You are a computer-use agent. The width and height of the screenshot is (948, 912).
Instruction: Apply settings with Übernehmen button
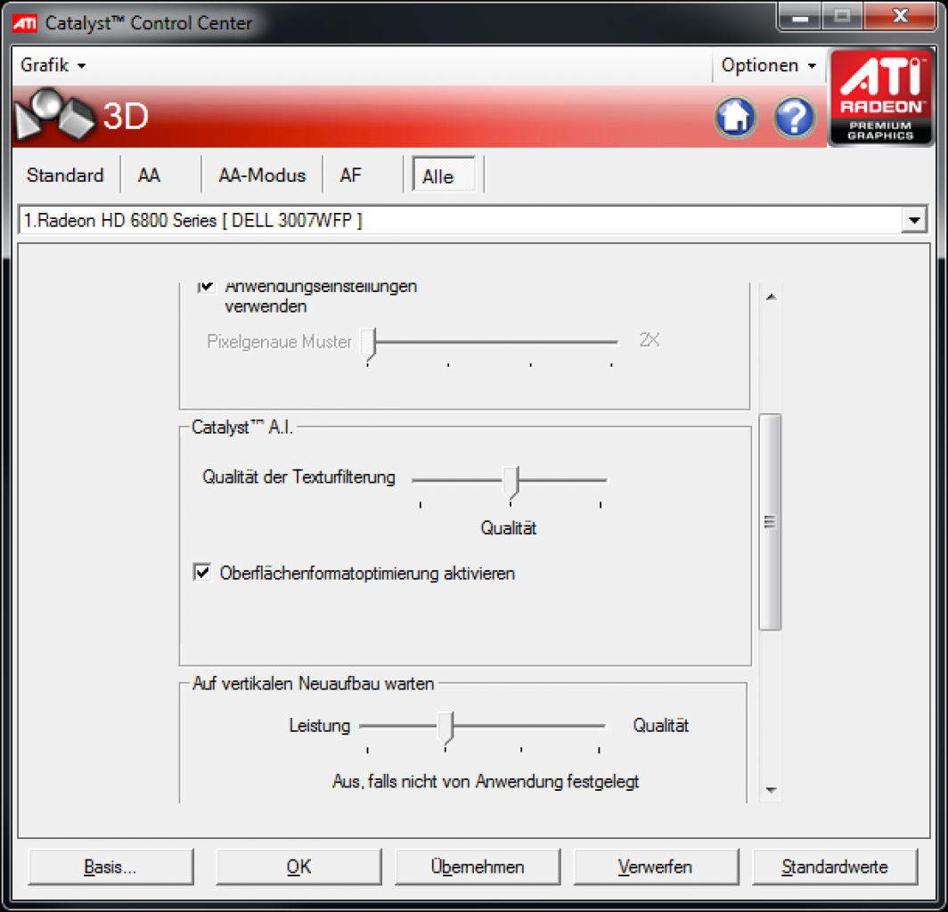pyautogui.click(x=478, y=867)
